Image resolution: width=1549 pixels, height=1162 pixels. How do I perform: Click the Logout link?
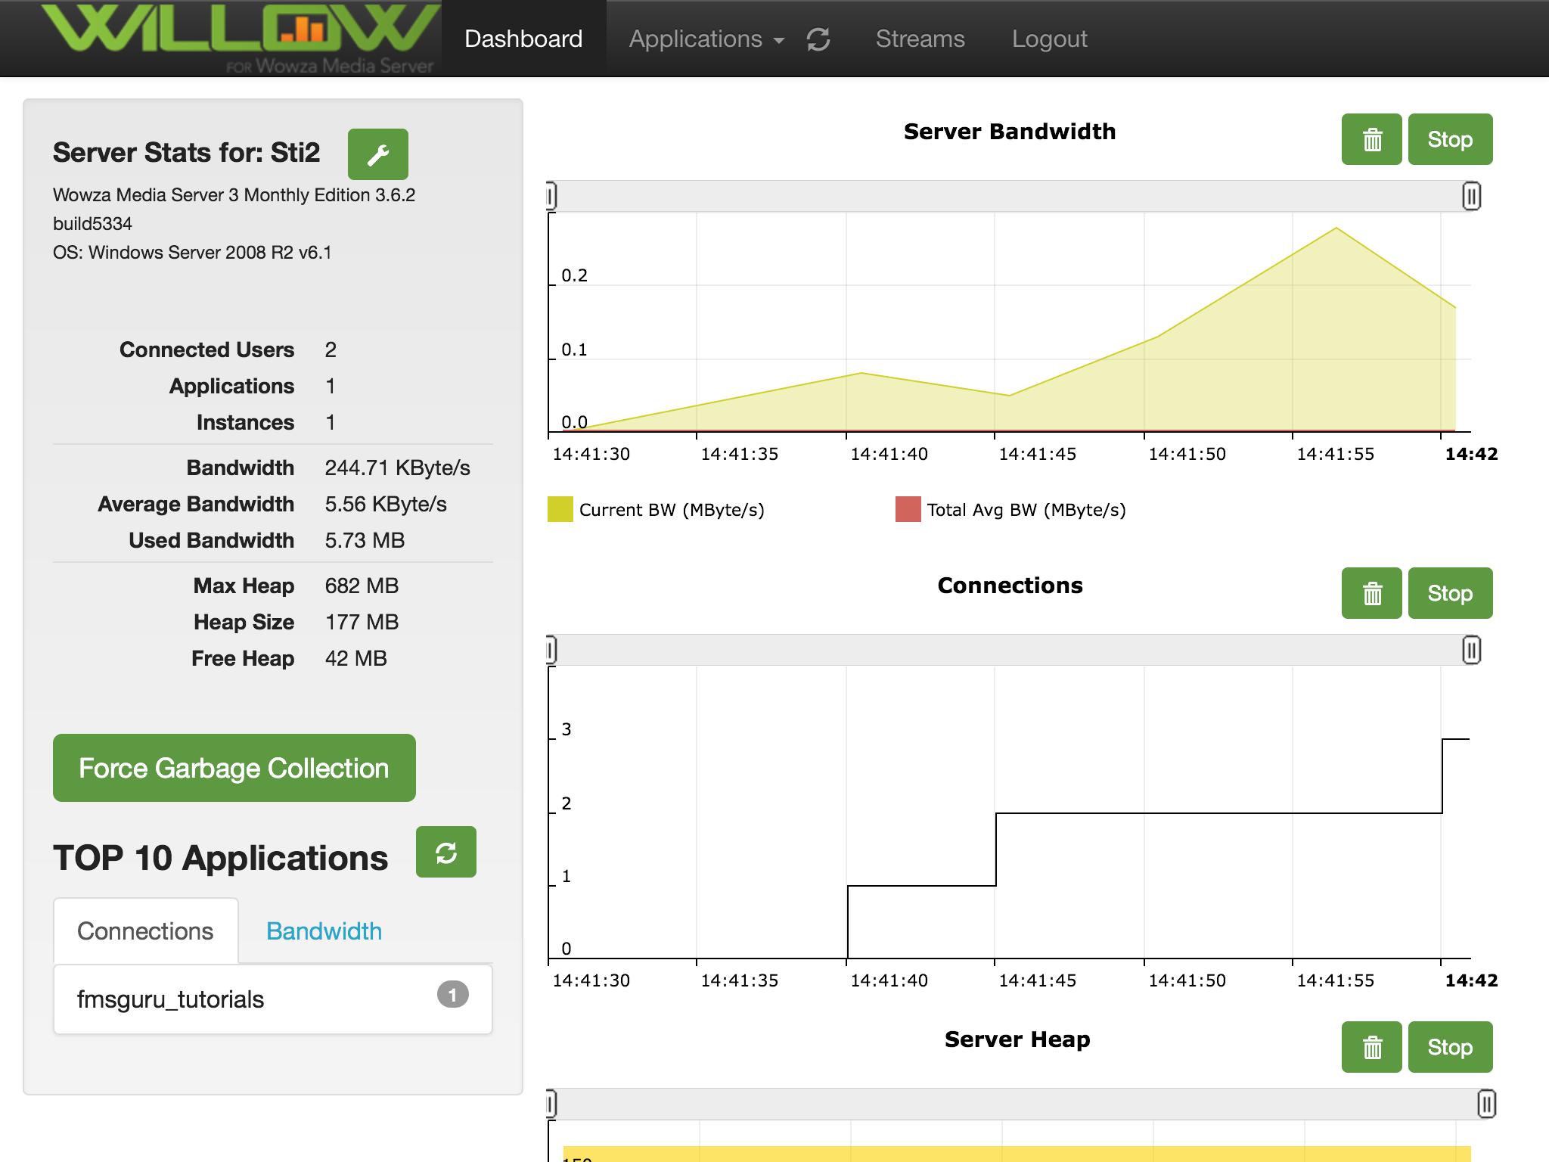(x=1049, y=39)
